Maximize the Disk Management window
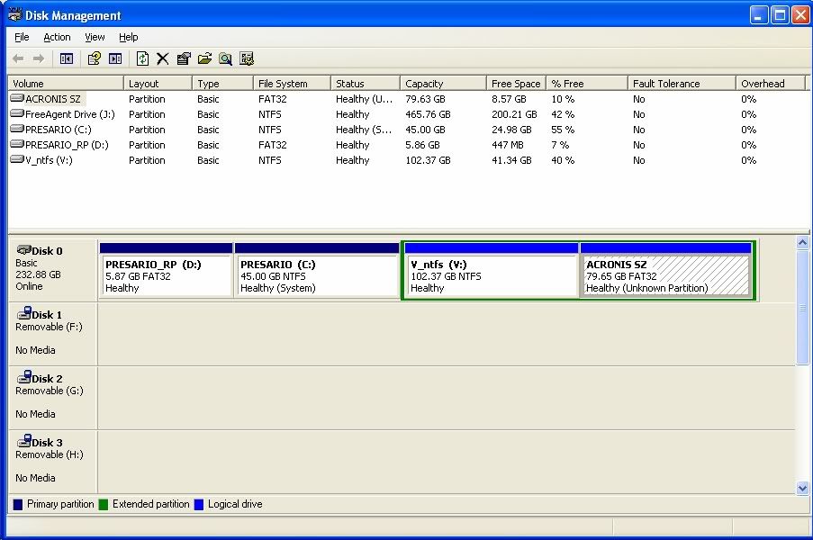 tap(780, 15)
